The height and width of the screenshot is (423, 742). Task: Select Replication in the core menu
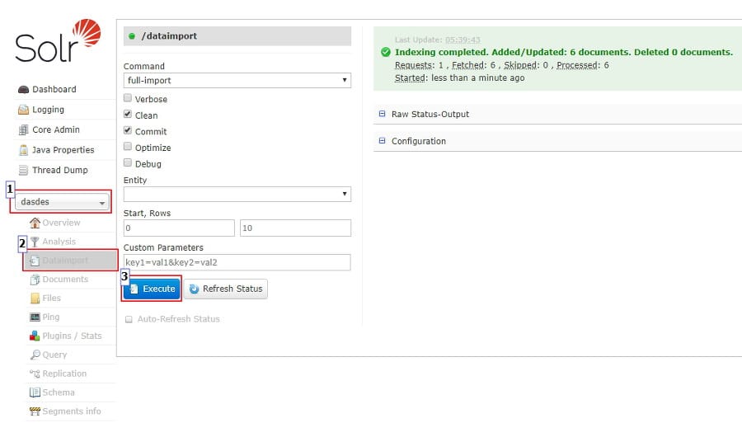coord(63,374)
